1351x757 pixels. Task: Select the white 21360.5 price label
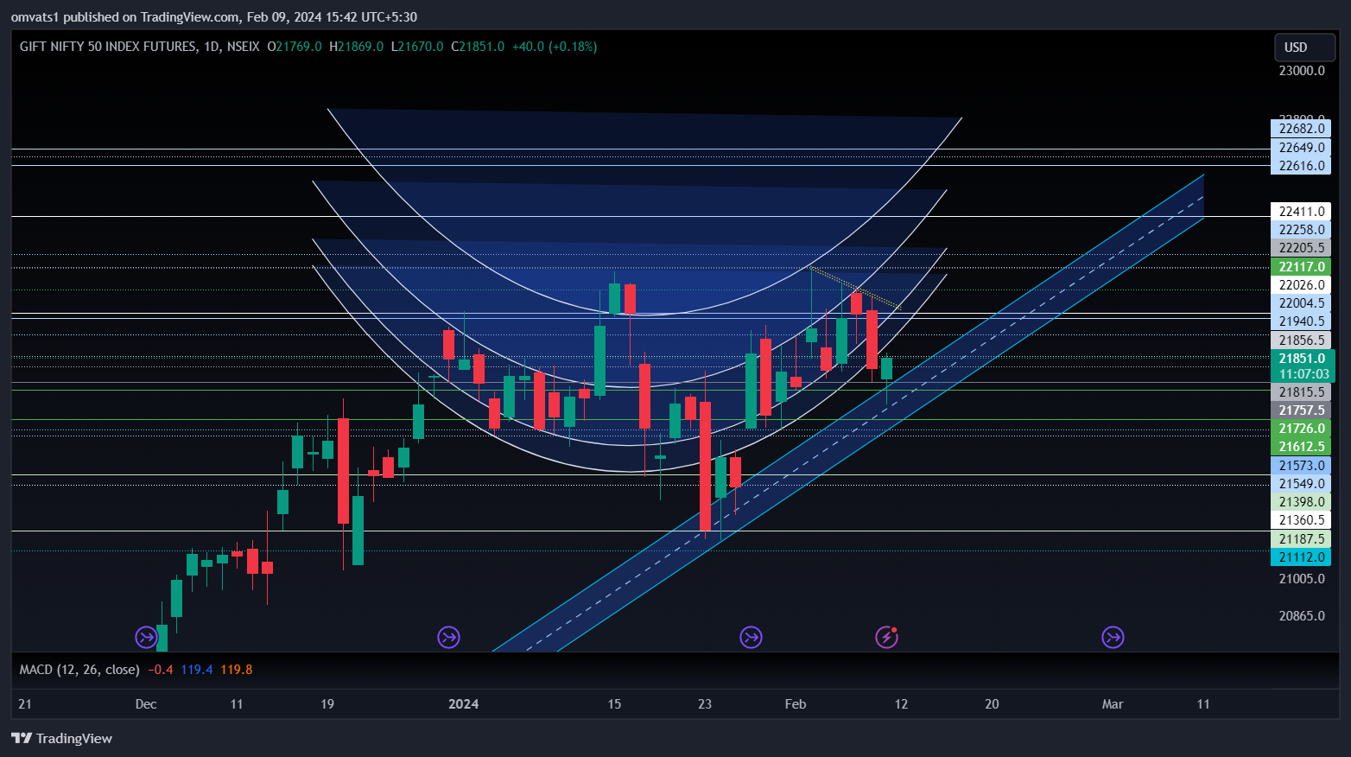pos(1301,520)
